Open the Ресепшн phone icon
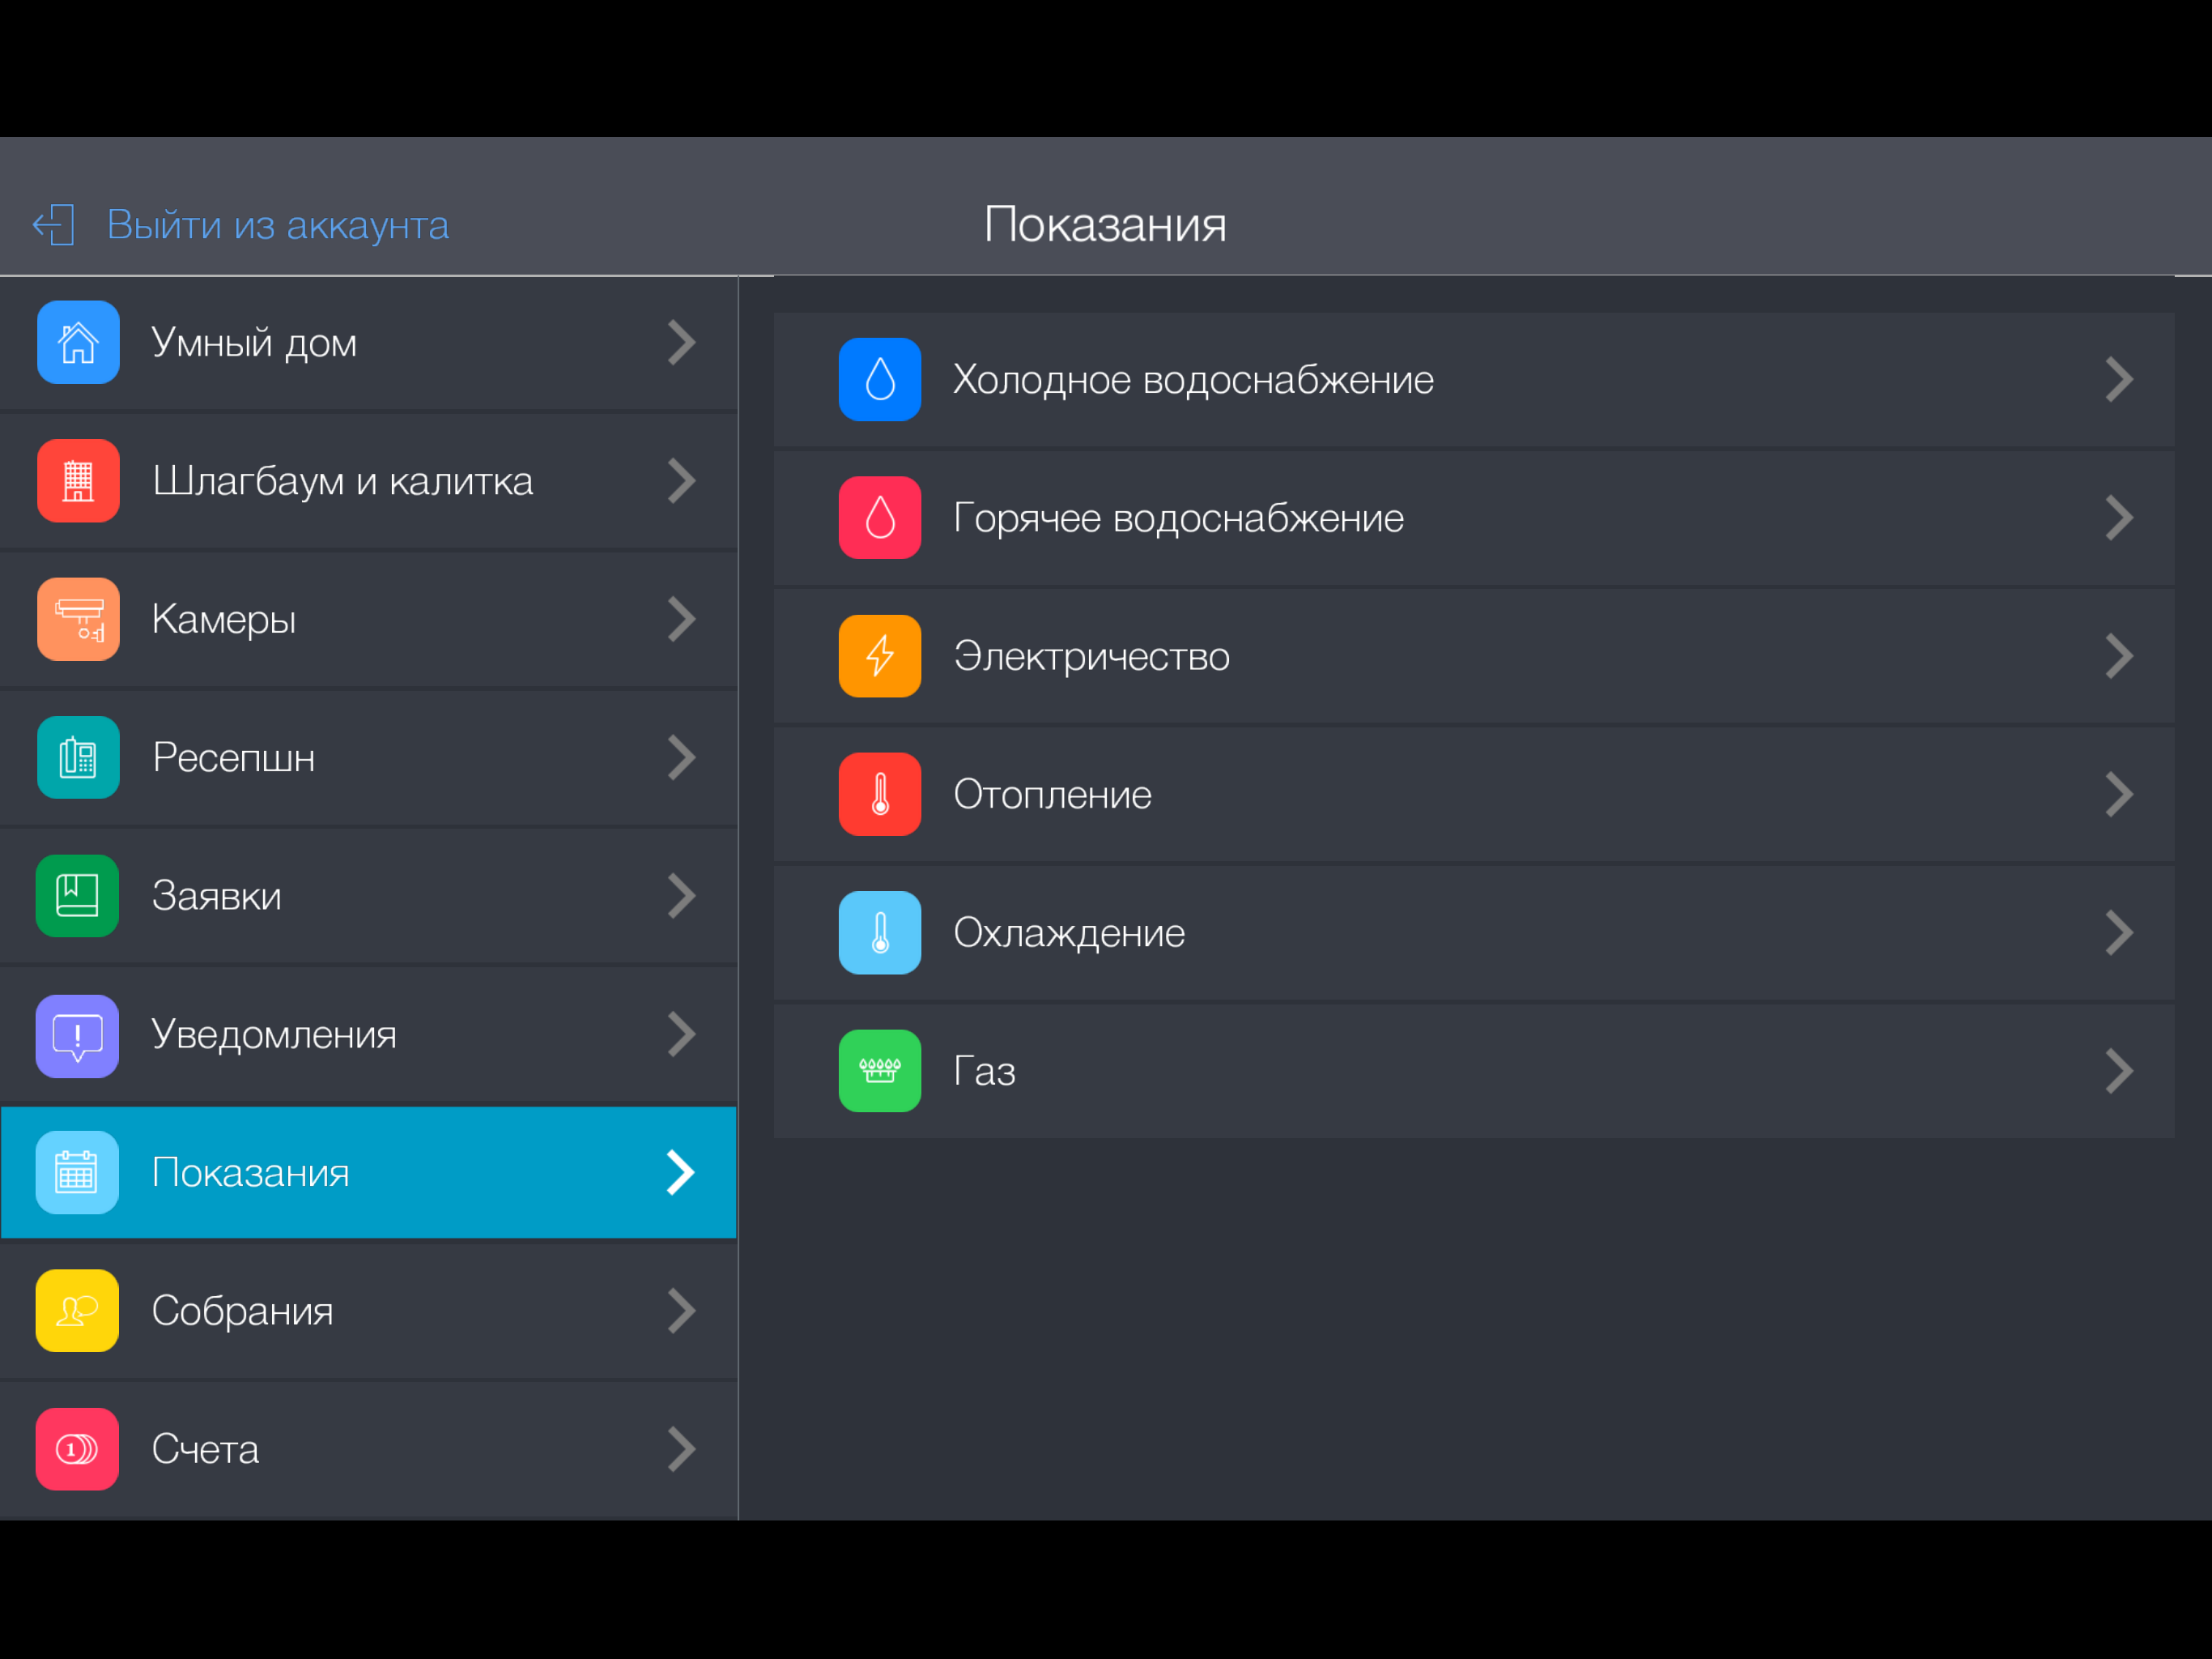This screenshot has width=2212, height=1659. tap(78, 757)
